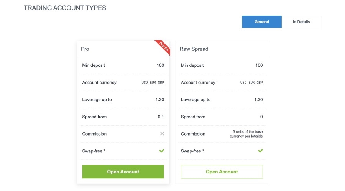Click the Pro card title
The image size is (345, 191).
click(85, 49)
